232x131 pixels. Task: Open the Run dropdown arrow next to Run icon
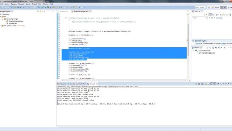pos(45,7)
